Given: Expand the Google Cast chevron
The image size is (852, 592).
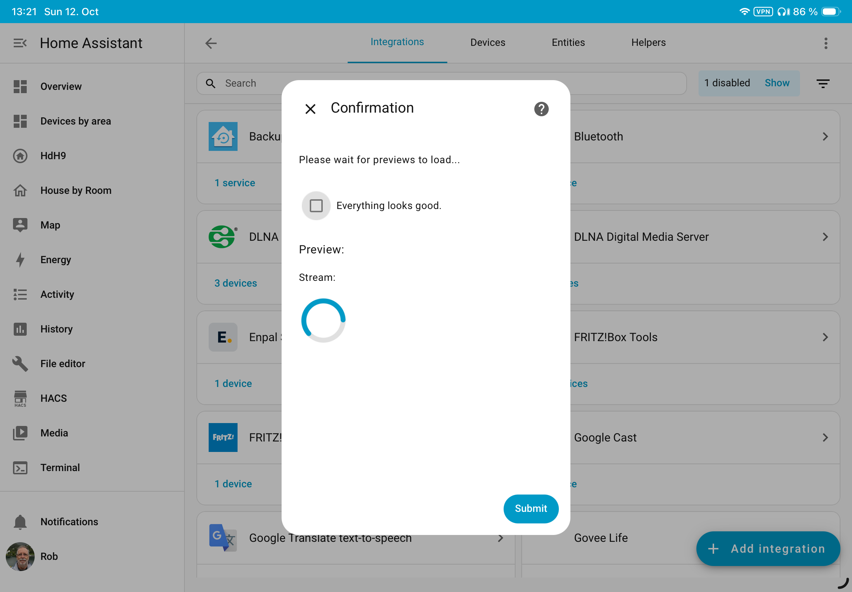Looking at the screenshot, I should tap(825, 438).
